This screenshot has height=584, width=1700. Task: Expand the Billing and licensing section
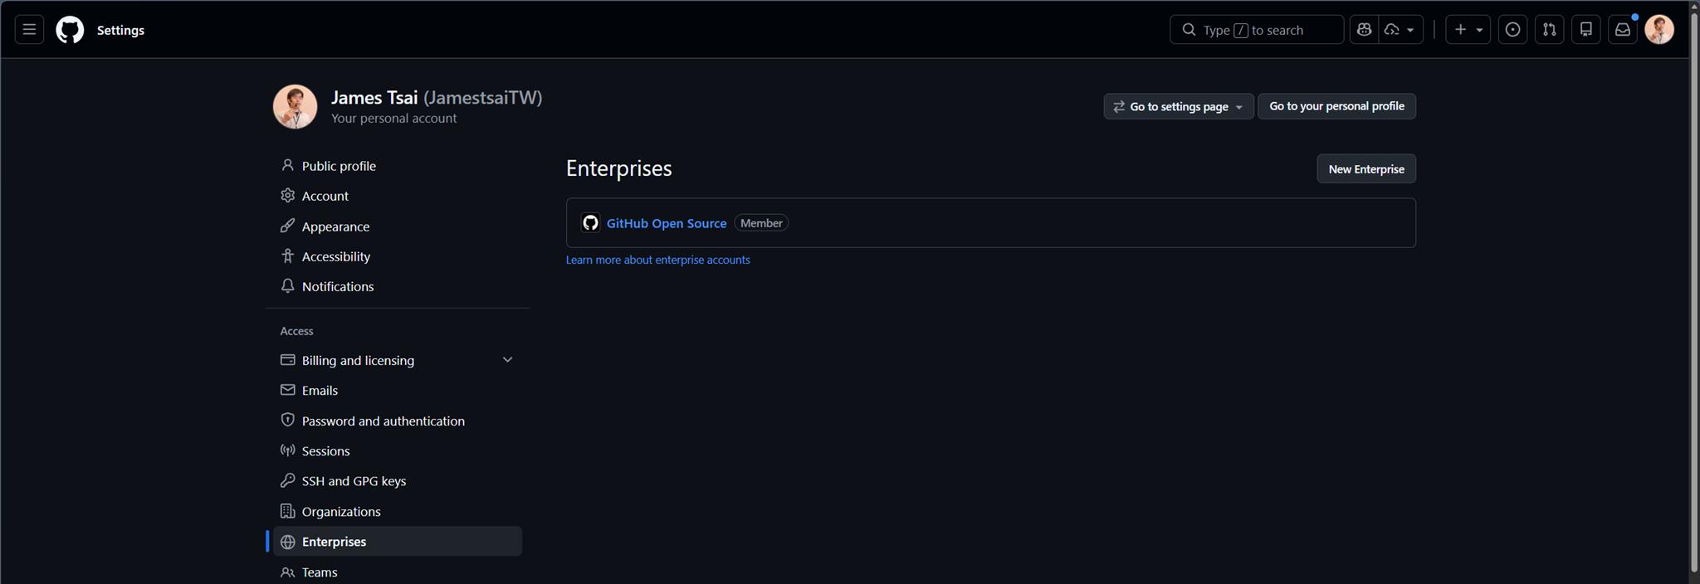[x=507, y=360]
